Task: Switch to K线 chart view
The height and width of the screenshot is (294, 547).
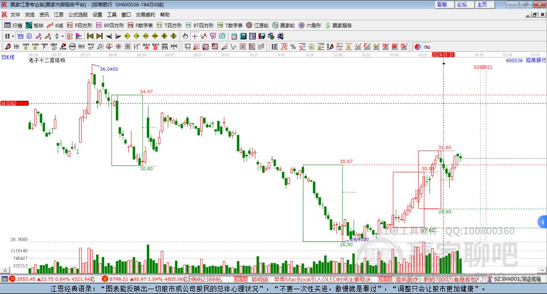Action: (55, 26)
